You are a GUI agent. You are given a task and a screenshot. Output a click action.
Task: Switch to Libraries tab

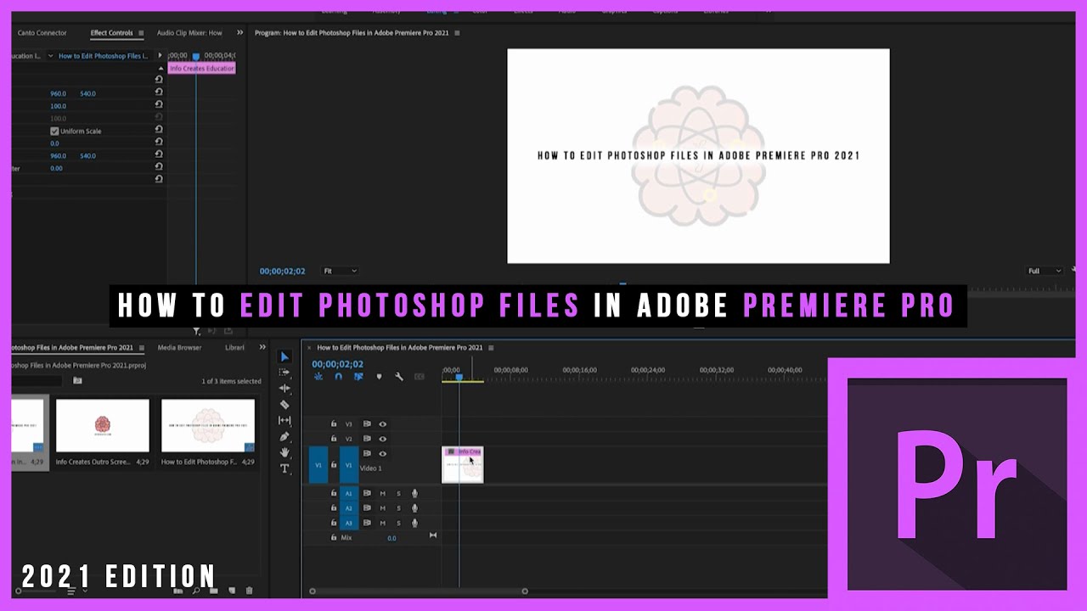click(x=234, y=347)
